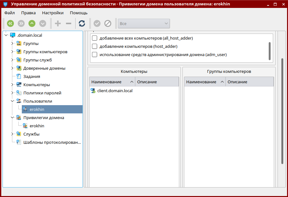Image resolution: width=288 pixels, height=197 pixels.
Task: Click Описание header in Компьютеры table
Action: click(157, 82)
